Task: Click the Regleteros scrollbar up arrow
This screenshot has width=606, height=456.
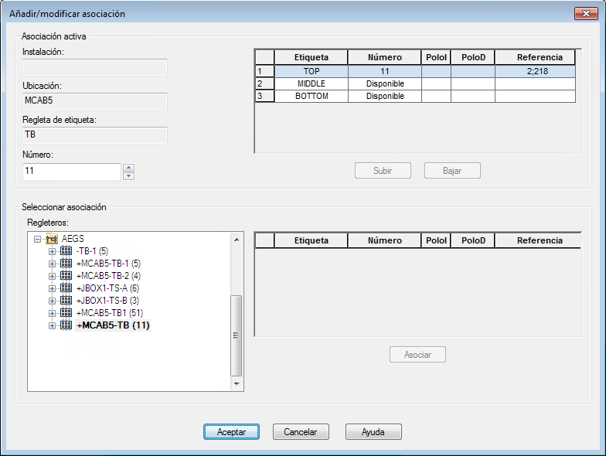Action: pyautogui.click(x=237, y=240)
